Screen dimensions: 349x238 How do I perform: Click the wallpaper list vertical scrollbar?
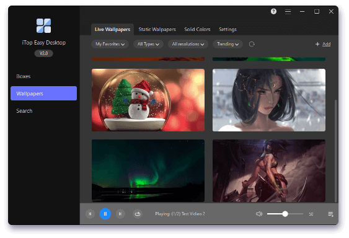pyautogui.click(x=336, y=151)
